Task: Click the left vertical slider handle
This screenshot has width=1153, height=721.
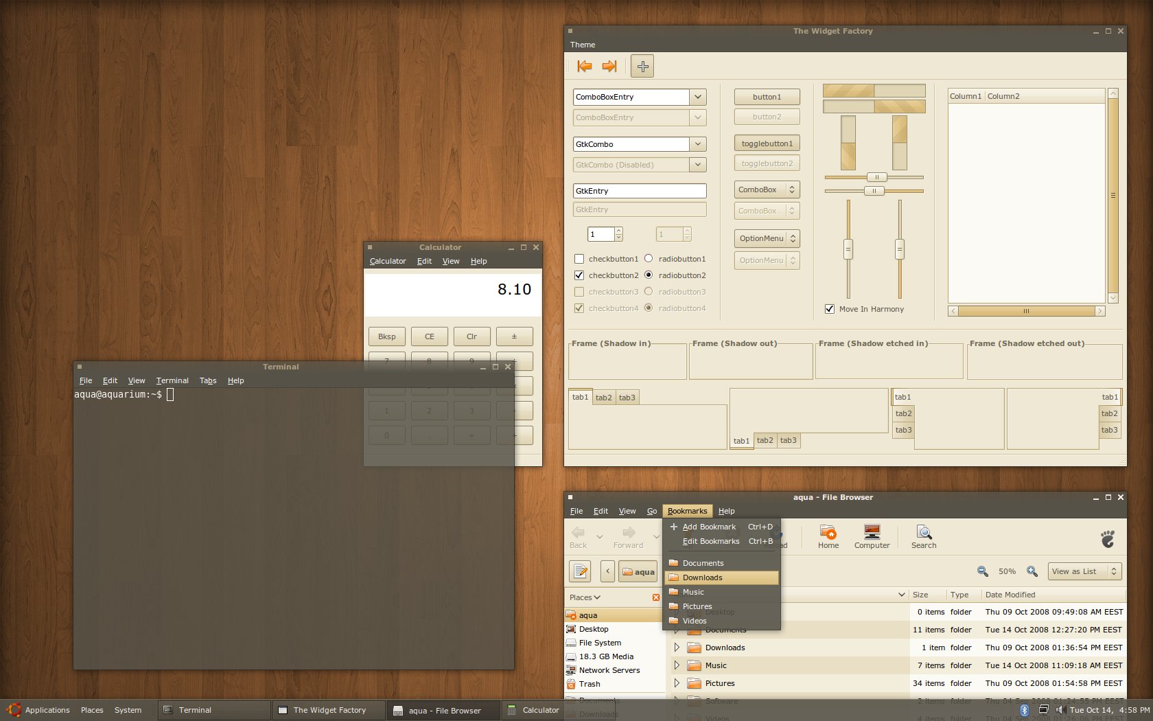Action: click(x=848, y=249)
